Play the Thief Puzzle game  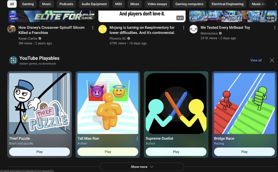39,152
